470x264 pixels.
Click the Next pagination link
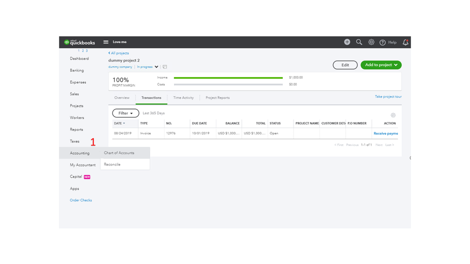tap(379, 145)
